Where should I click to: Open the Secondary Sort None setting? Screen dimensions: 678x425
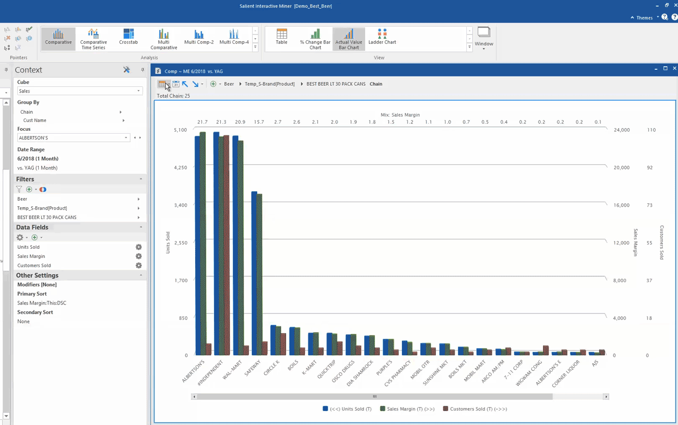click(x=23, y=321)
